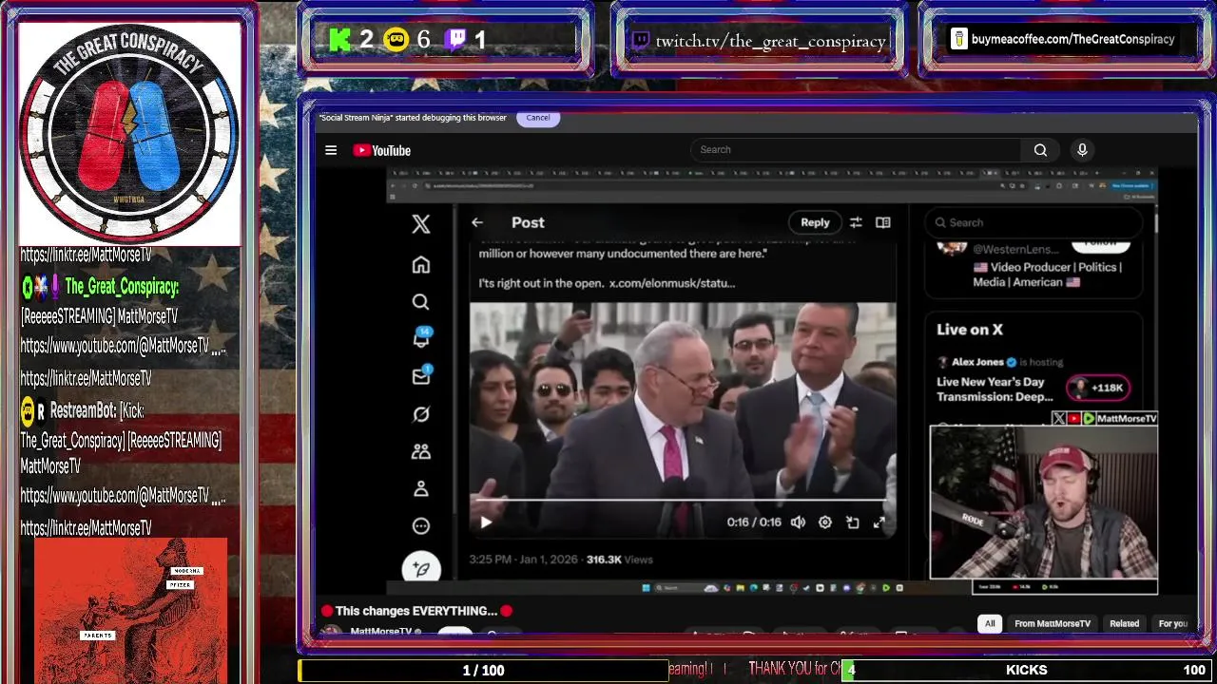Open X messages envelope
This screenshot has width=1217, height=684.
tap(421, 376)
